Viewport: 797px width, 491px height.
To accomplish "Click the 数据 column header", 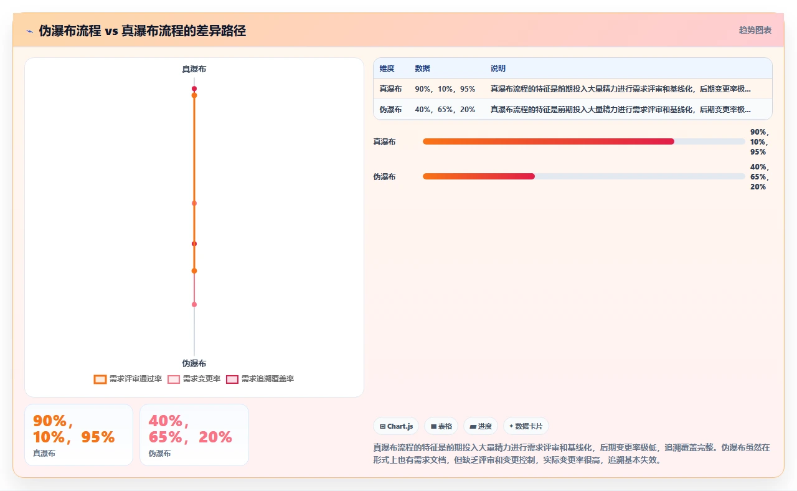I will [x=423, y=68].
